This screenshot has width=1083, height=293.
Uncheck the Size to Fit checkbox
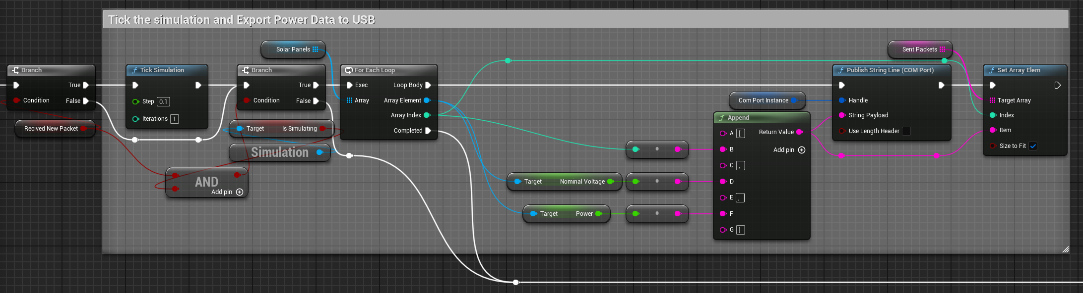click(x=1033, y=146)
